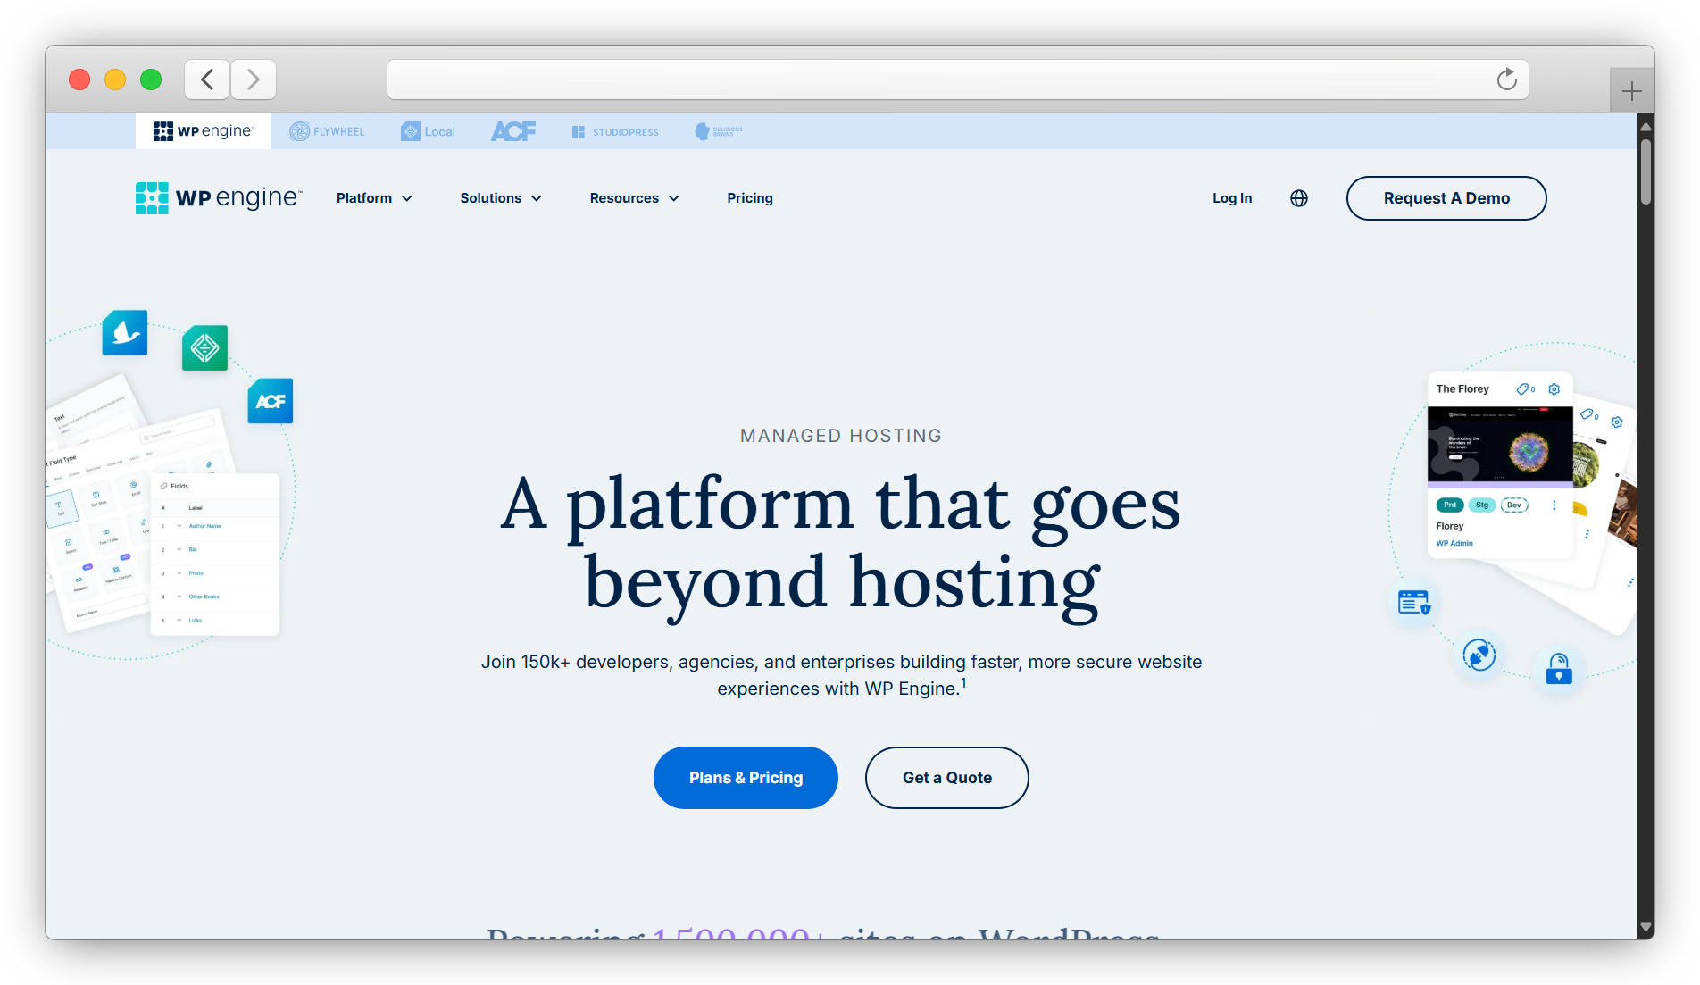Click the Plans & Pricing button
Viewport: 1700px width, 985px height.
click(746, 777)
